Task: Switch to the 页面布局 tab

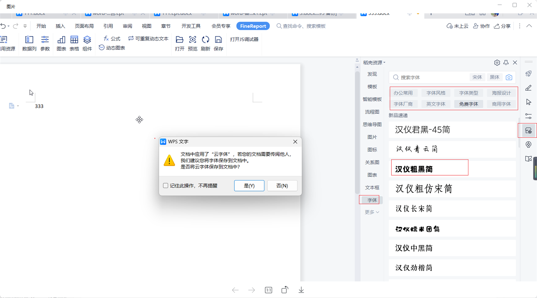Action: [x=84, y=26]
